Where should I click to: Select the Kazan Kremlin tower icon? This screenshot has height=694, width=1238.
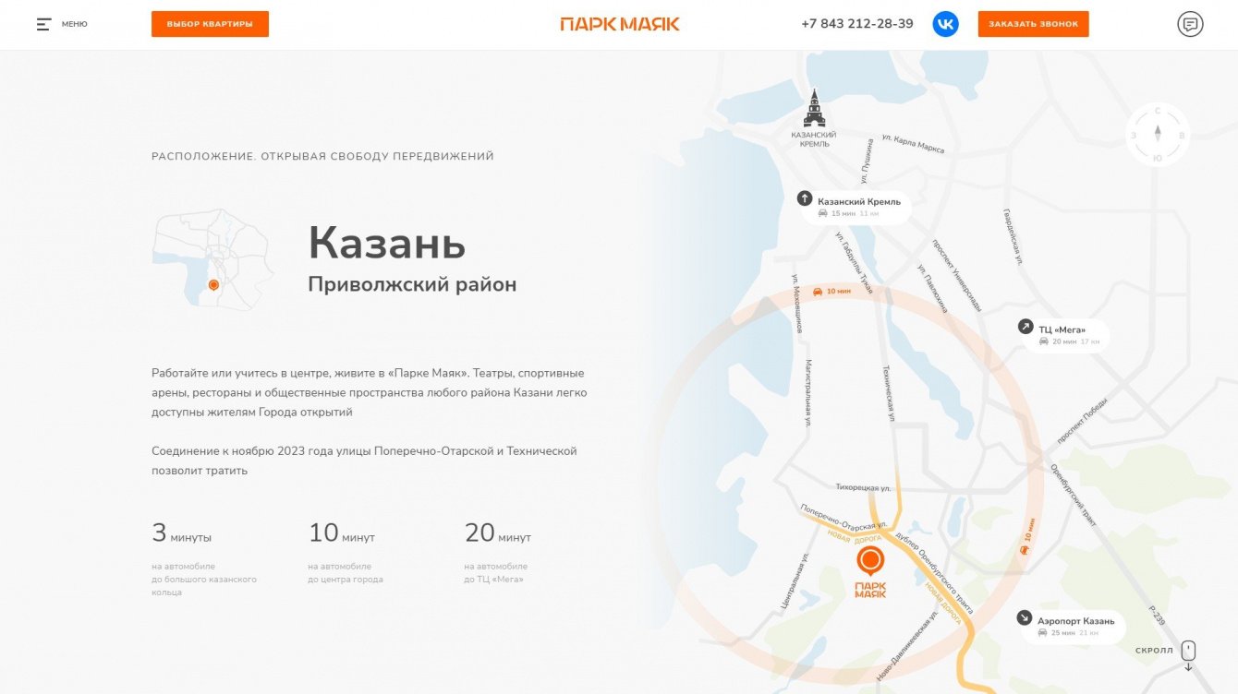click(x=814, y=108)
